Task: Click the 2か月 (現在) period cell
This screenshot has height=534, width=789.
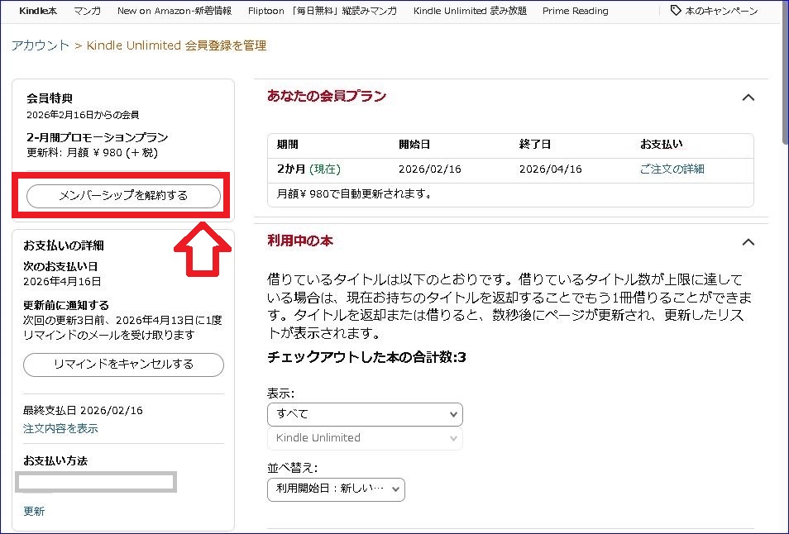Action: pyautogui.click(x=308, y=169)
